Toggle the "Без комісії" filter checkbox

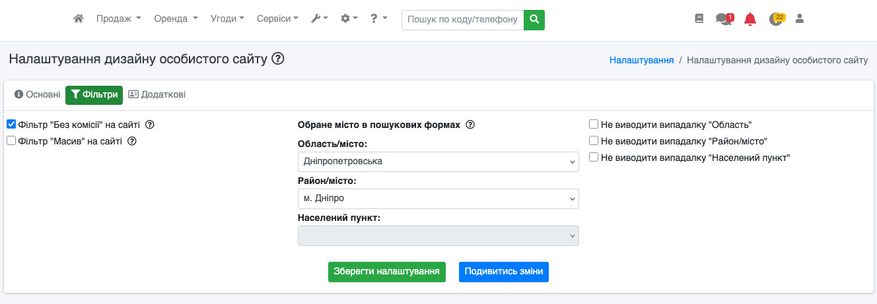pyautogui.click(x=11, y=124)
